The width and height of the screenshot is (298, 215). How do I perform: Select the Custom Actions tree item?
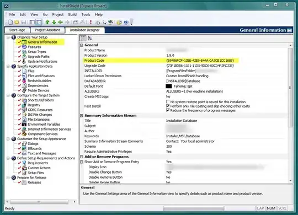point(39,168)
